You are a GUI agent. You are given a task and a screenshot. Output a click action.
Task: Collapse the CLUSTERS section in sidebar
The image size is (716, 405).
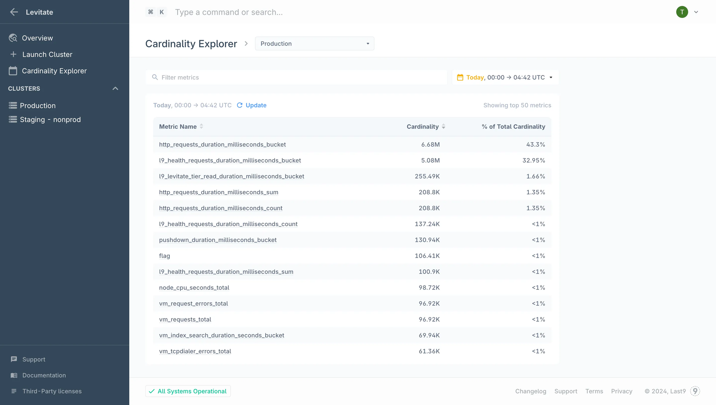pos(115,88)
